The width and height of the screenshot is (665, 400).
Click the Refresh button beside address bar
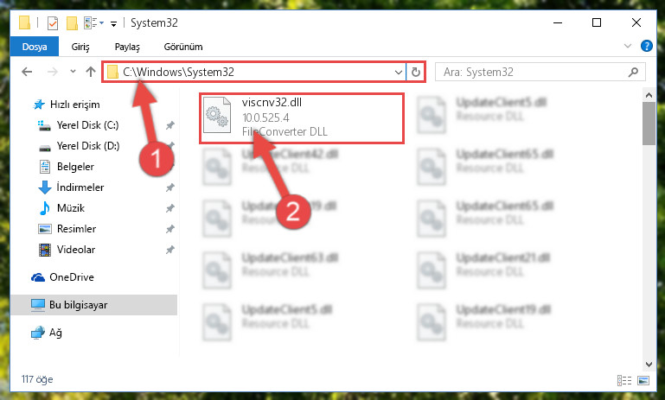pyautogui.click(x=416, y=72)
